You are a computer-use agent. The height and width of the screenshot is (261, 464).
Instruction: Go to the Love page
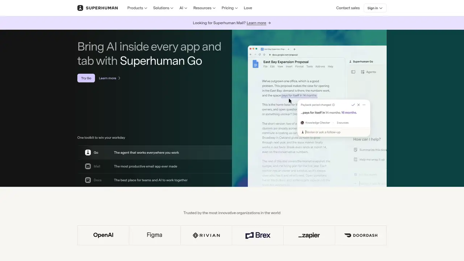coord(248,8)
